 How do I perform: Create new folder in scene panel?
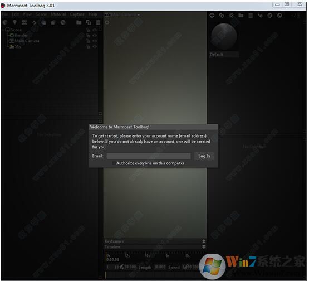coord(79,22)
